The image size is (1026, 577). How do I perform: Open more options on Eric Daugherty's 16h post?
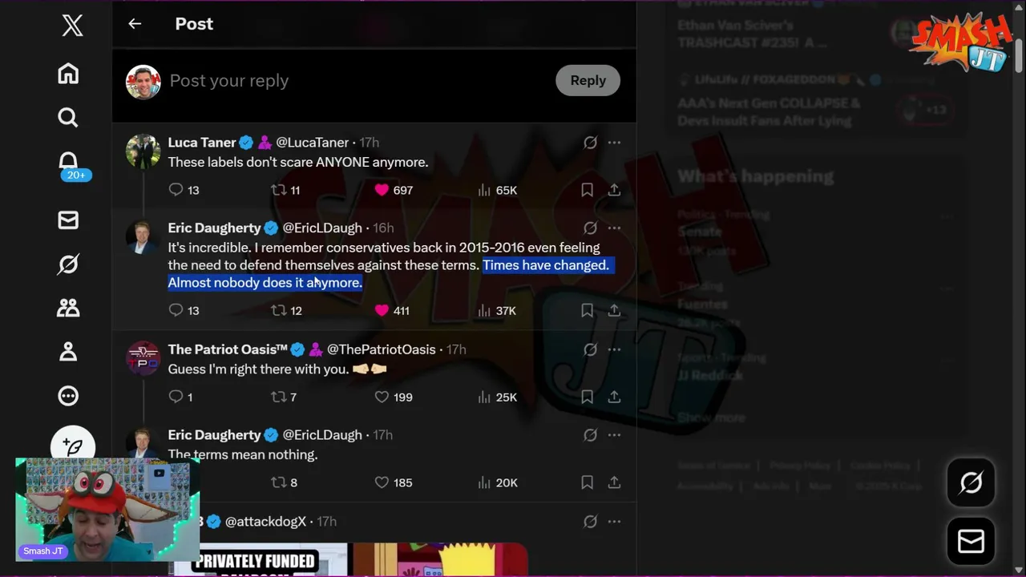614,228
